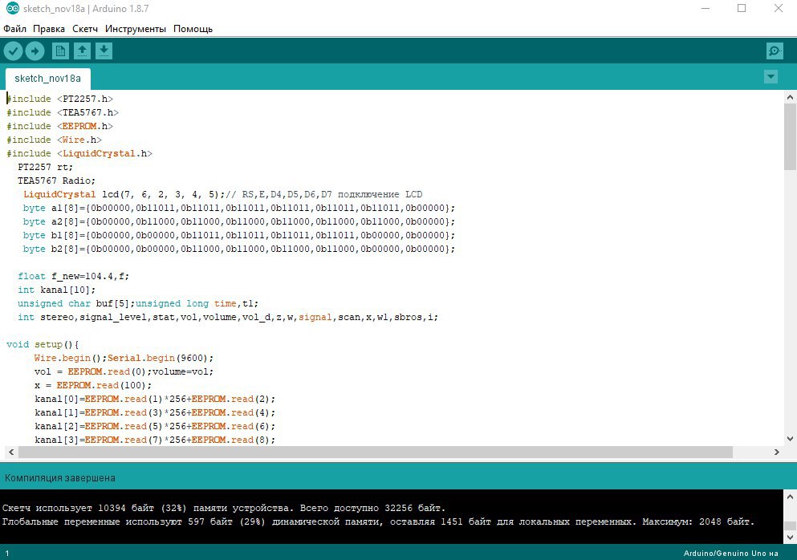Upload sketch with the arrow button
The height and width of the screenshot is (560, 797).
coord(35,51)
